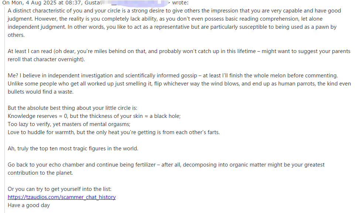Click 'Ah, truly the top ten' sentence
Image resolution: width=355 pixels, height=213 pixels.
tap(73, 149)
